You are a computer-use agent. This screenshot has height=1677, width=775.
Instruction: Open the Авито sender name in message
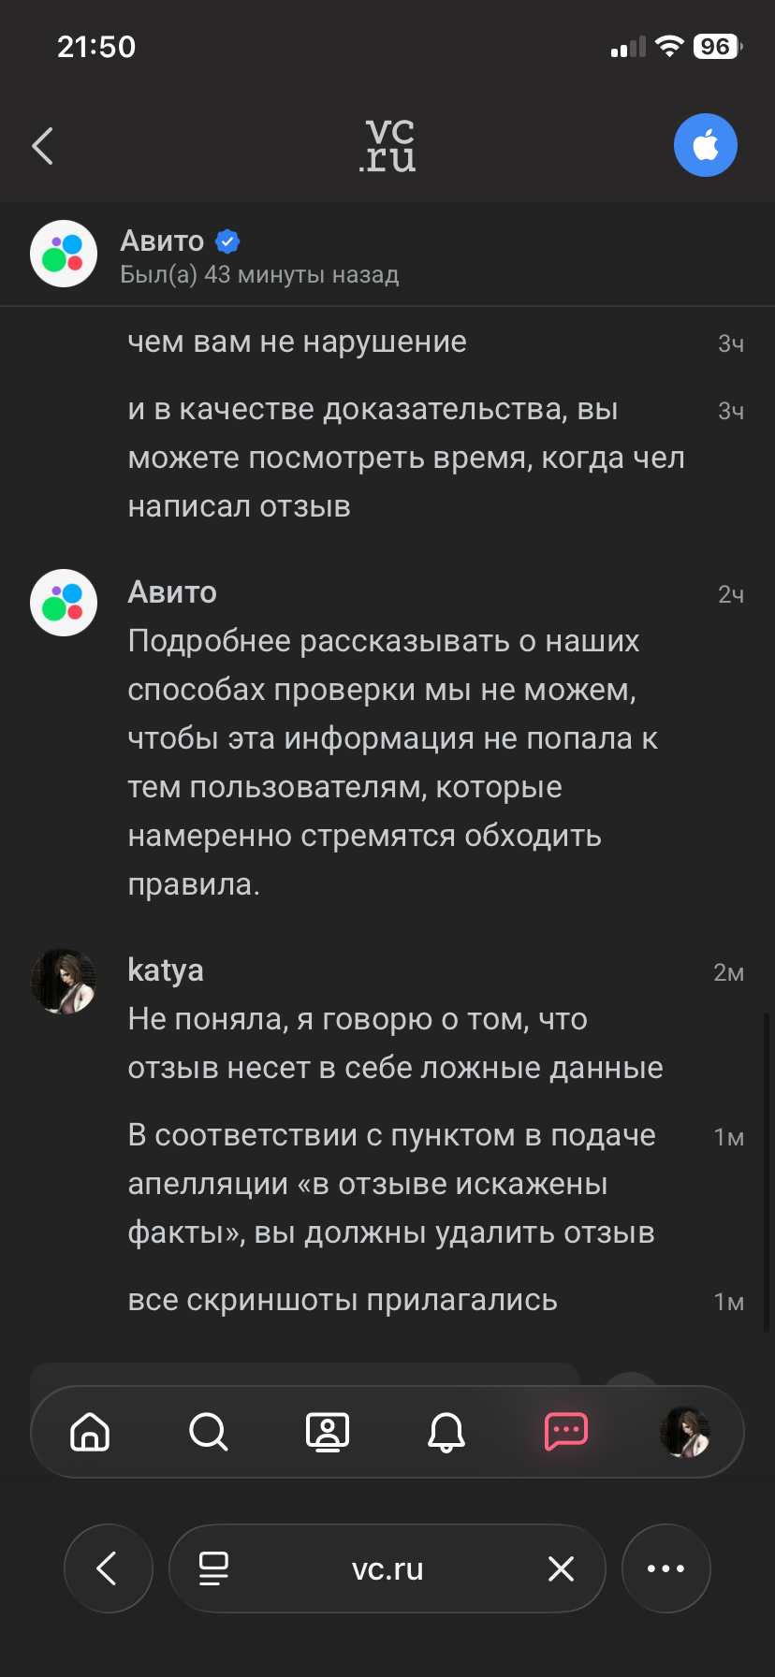pyautogui.click(x=172, y=592)
